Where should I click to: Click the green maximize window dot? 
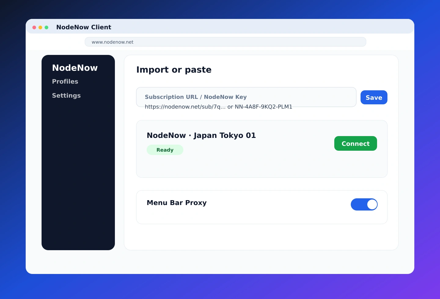46,27
